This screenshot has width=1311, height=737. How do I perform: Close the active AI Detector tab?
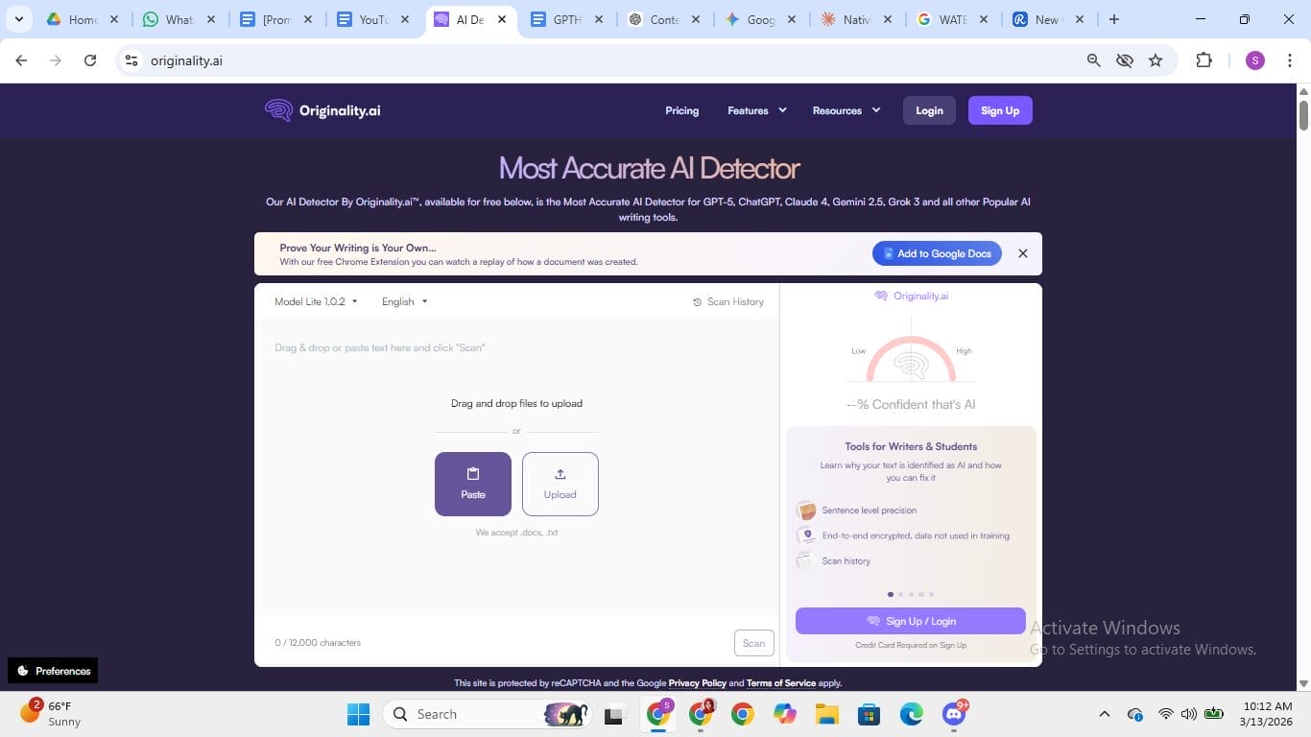(502, 19)
